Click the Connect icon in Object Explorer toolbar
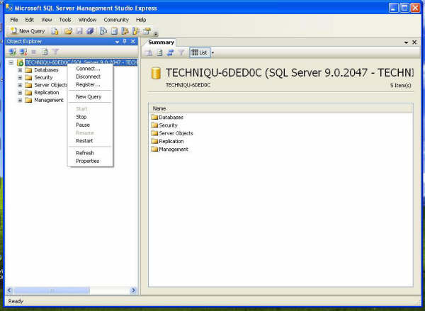Image resolution: width=425 pixels, height=311 pixels. coord(12,52)
